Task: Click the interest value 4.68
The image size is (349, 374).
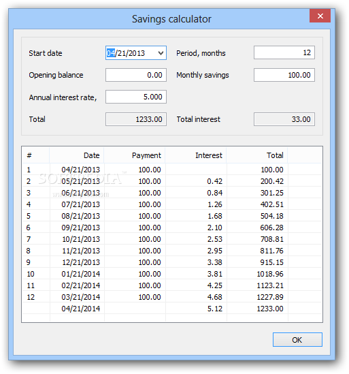Action: click(x=215, y=297)
